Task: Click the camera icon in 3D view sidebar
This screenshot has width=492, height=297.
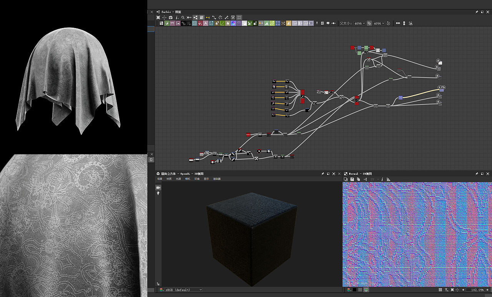Action: (x=158, y=187)
